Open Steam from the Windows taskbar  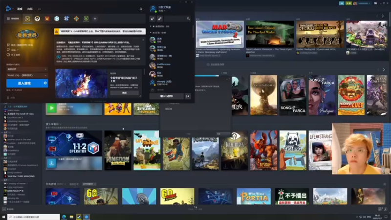pos(79,217)
